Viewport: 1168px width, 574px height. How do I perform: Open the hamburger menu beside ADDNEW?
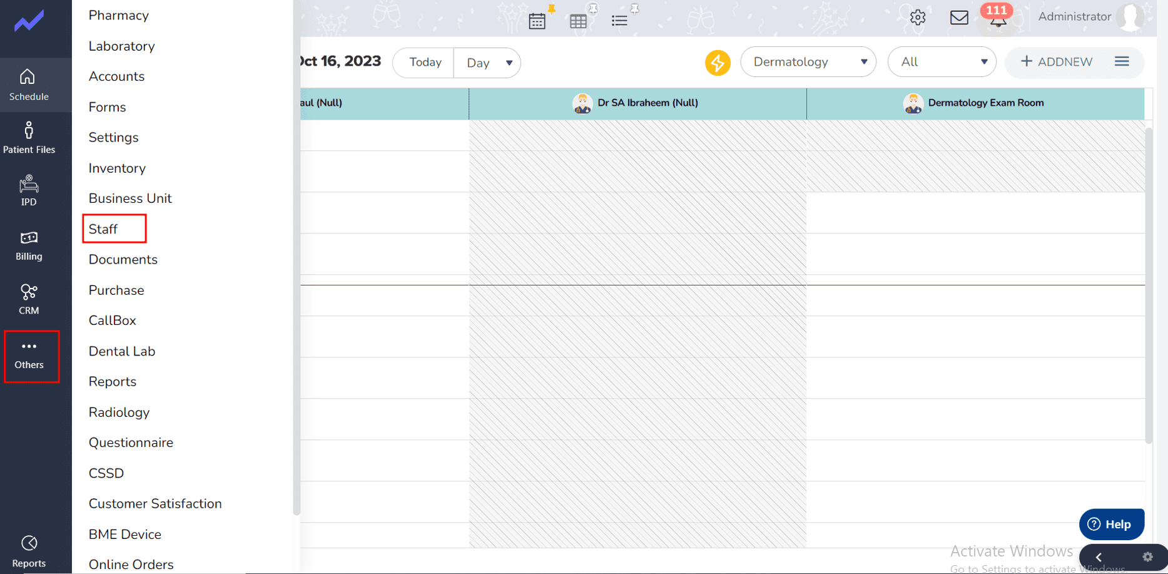pos(1122,61)
